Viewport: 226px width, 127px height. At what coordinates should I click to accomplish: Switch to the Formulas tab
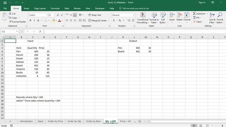[x=55, y=8]
